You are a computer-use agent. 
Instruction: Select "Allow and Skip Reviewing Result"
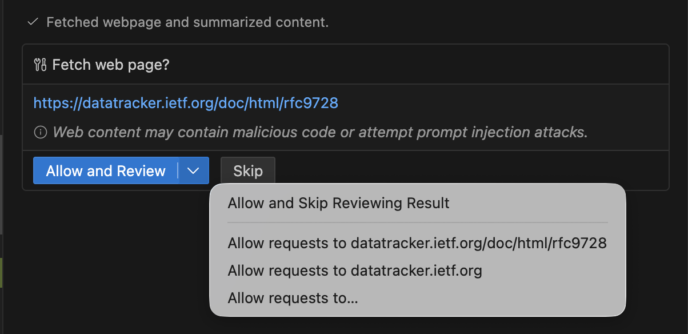pyautogui.click(x=338, y=203)
